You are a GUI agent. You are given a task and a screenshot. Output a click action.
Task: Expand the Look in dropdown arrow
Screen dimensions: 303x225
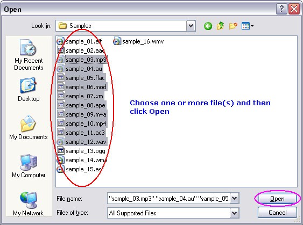191,26
